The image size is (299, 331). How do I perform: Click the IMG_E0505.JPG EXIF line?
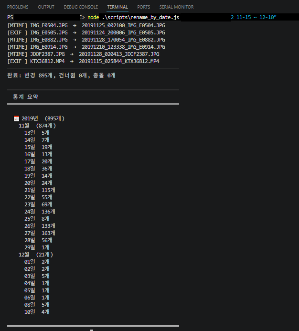click(x=86, y=32)
